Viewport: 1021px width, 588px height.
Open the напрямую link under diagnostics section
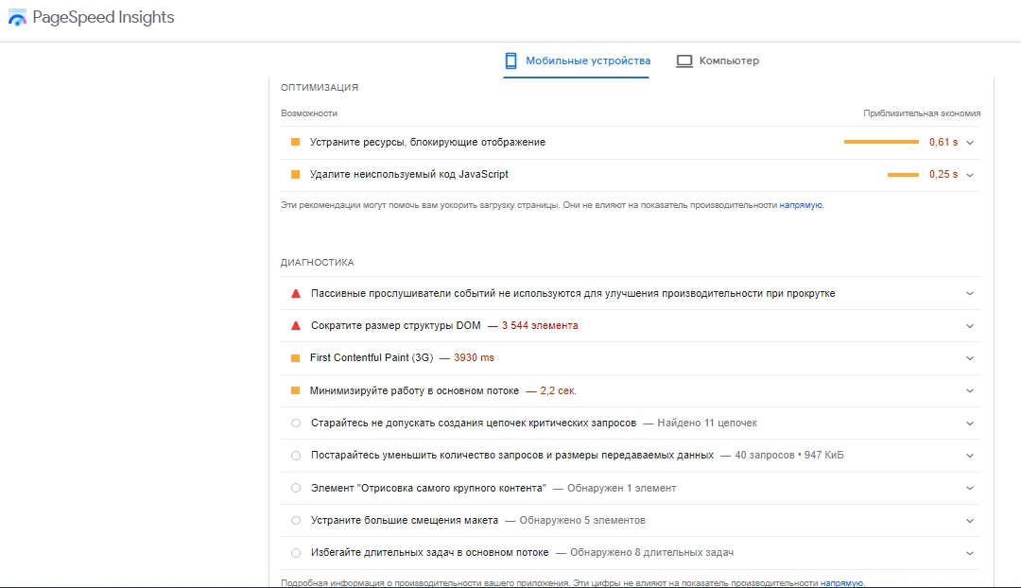841,583
